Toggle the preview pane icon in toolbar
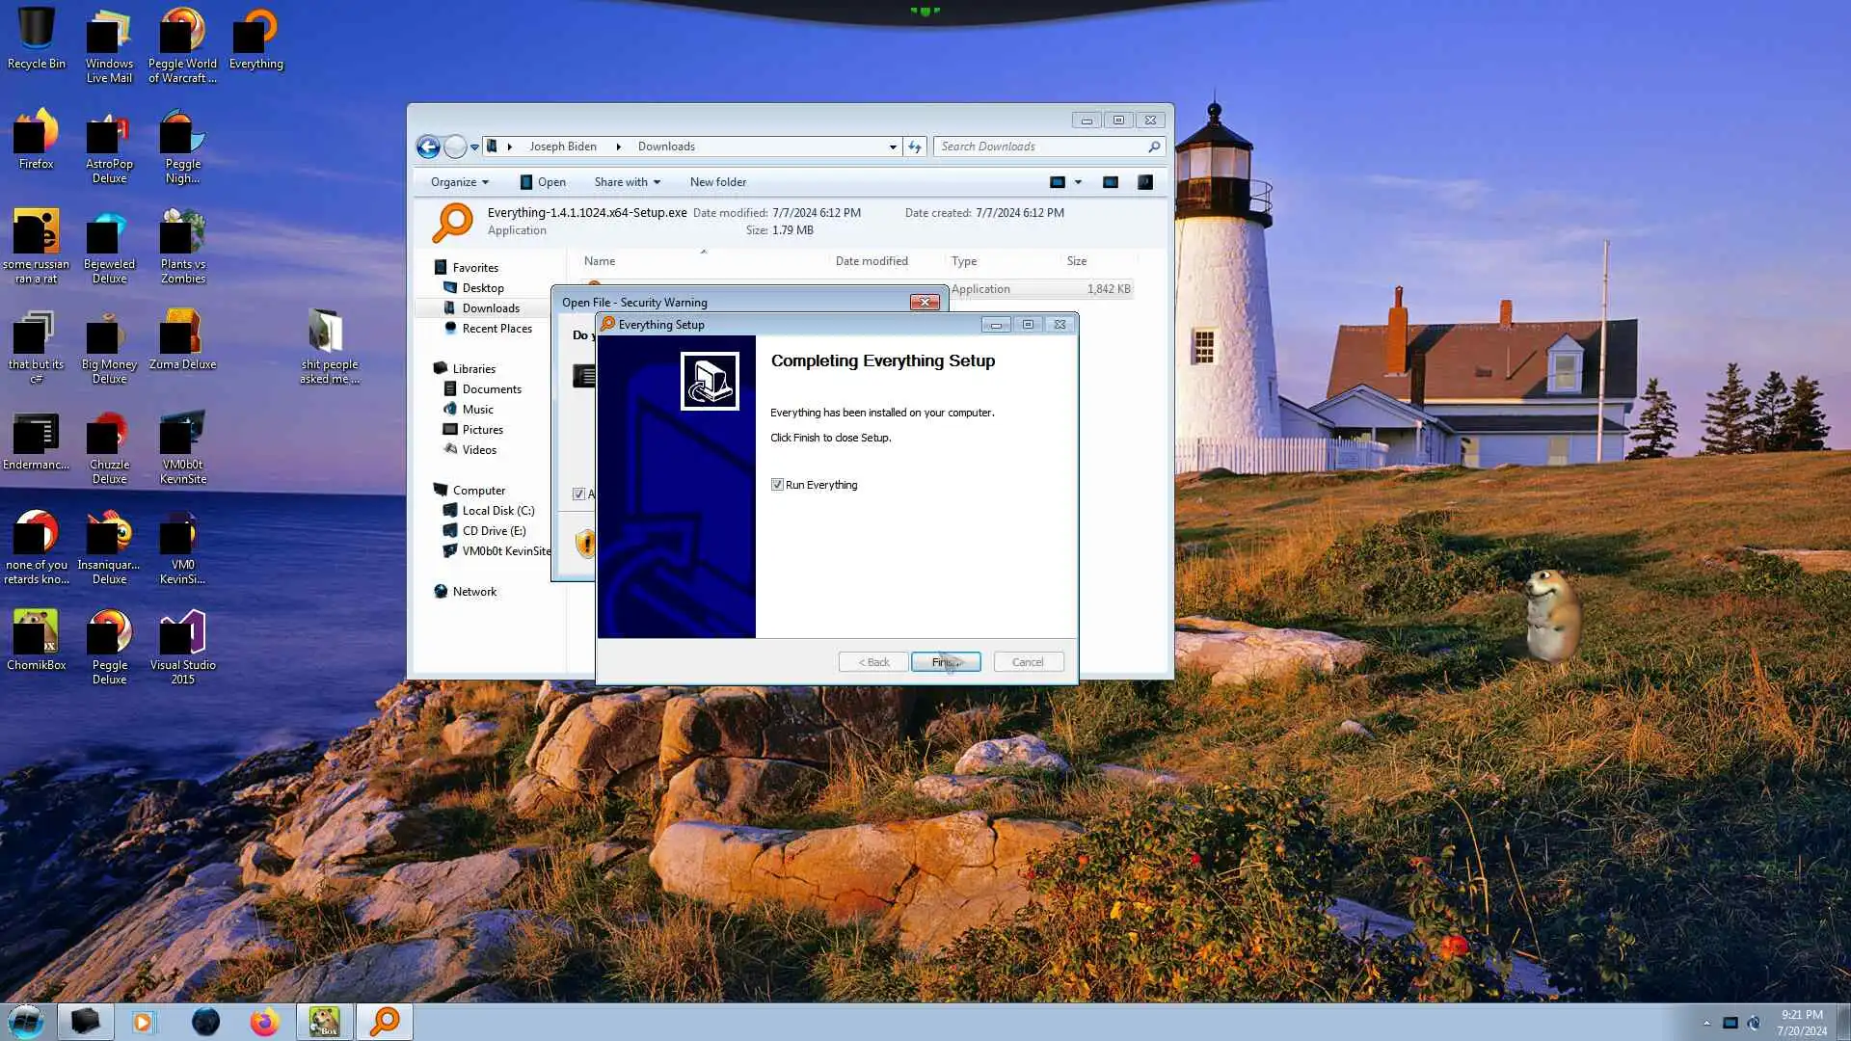 (1111, 182)
